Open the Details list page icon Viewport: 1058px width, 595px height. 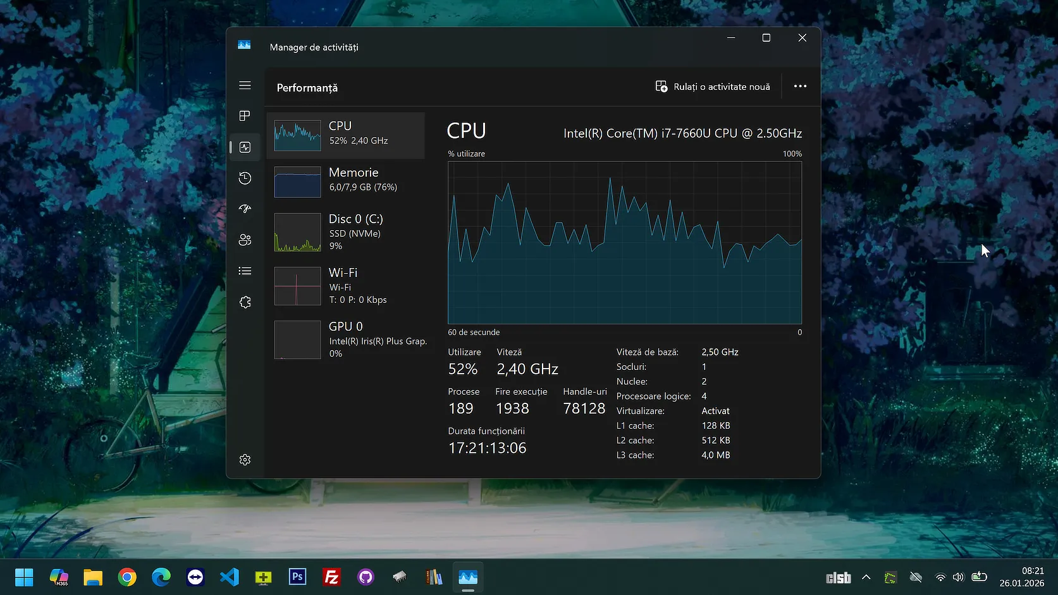point(245,271)
